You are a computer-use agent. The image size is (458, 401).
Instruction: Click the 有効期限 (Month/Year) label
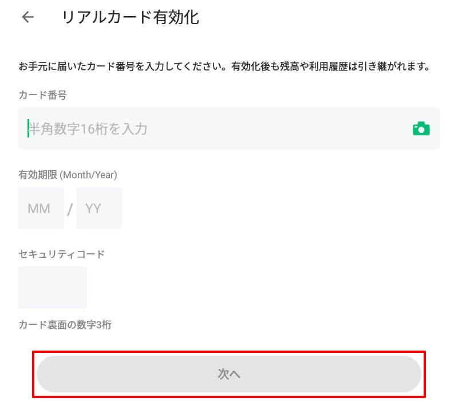pos(68,175)
